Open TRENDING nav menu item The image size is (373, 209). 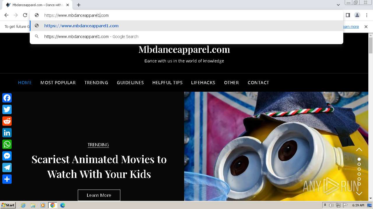[x=96, y=83]
